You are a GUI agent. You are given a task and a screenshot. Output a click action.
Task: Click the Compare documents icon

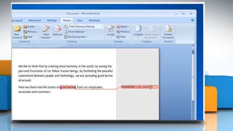138,28
